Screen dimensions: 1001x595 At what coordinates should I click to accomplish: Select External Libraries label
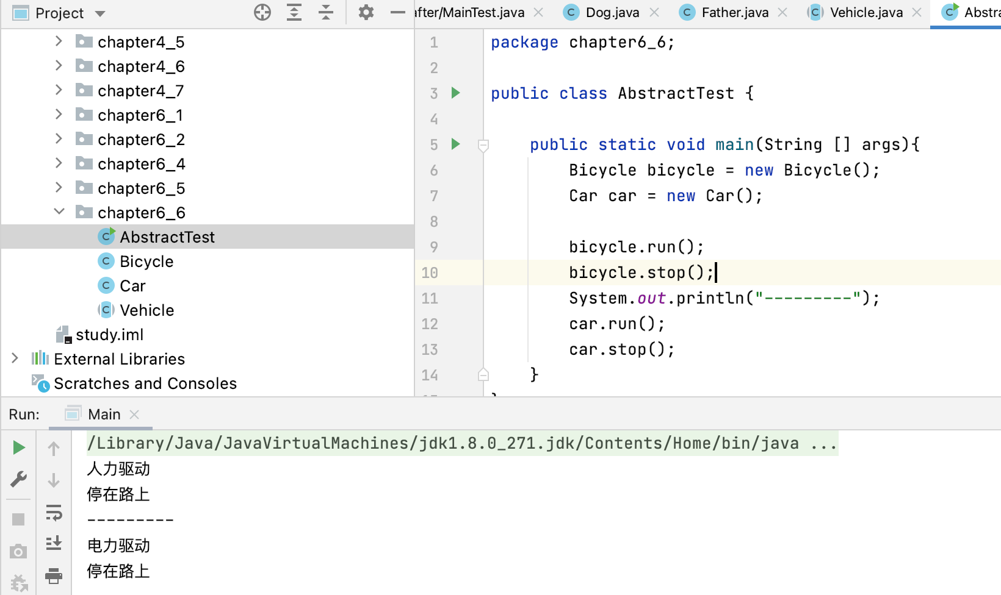click(120, 359)
